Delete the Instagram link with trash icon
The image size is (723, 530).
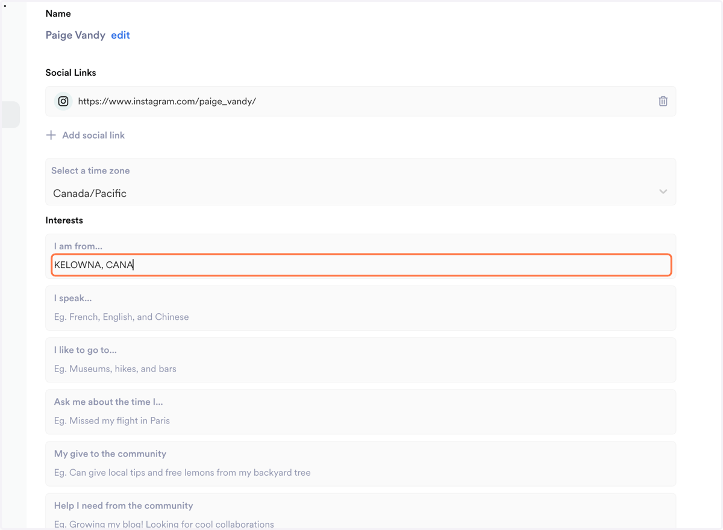point(663,101)
